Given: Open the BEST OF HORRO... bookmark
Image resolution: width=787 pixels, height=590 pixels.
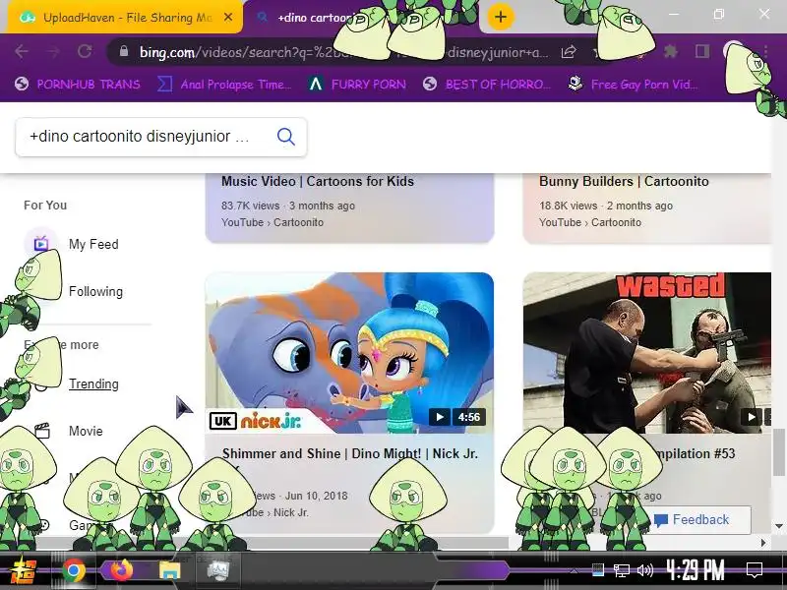Looking at the screenshot, I should tap(486, 85).
